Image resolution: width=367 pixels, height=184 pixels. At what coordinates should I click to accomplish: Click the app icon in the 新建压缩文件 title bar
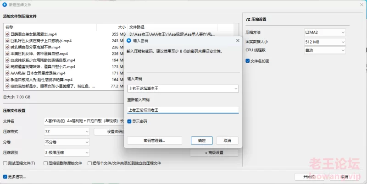coord(5,5)
